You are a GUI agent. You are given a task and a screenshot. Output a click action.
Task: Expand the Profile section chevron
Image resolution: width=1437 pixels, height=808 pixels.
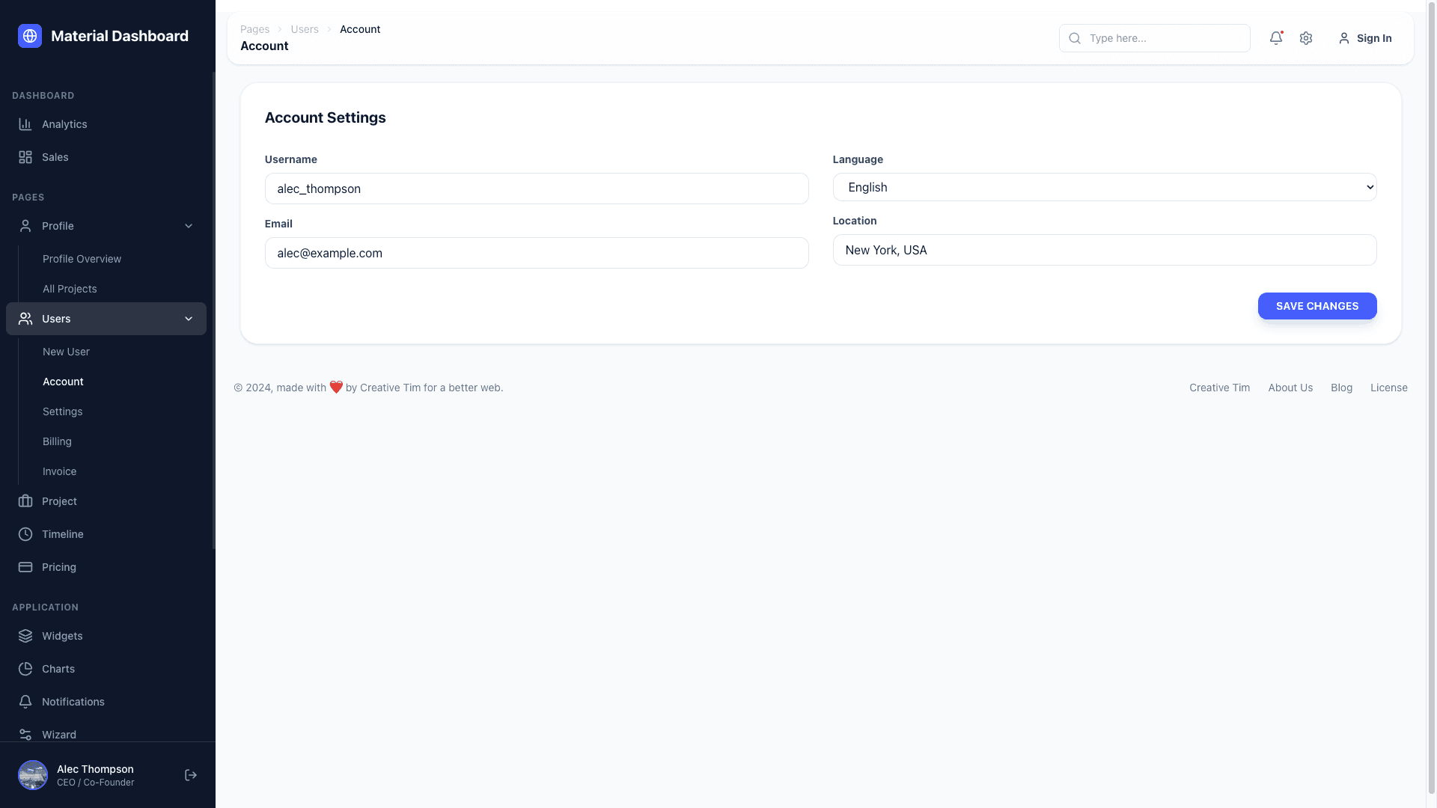pos(189,226)
